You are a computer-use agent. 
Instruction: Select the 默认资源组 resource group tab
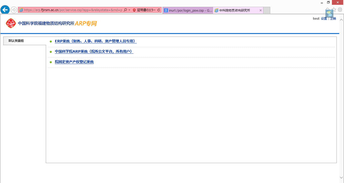[x=25, y=41]
